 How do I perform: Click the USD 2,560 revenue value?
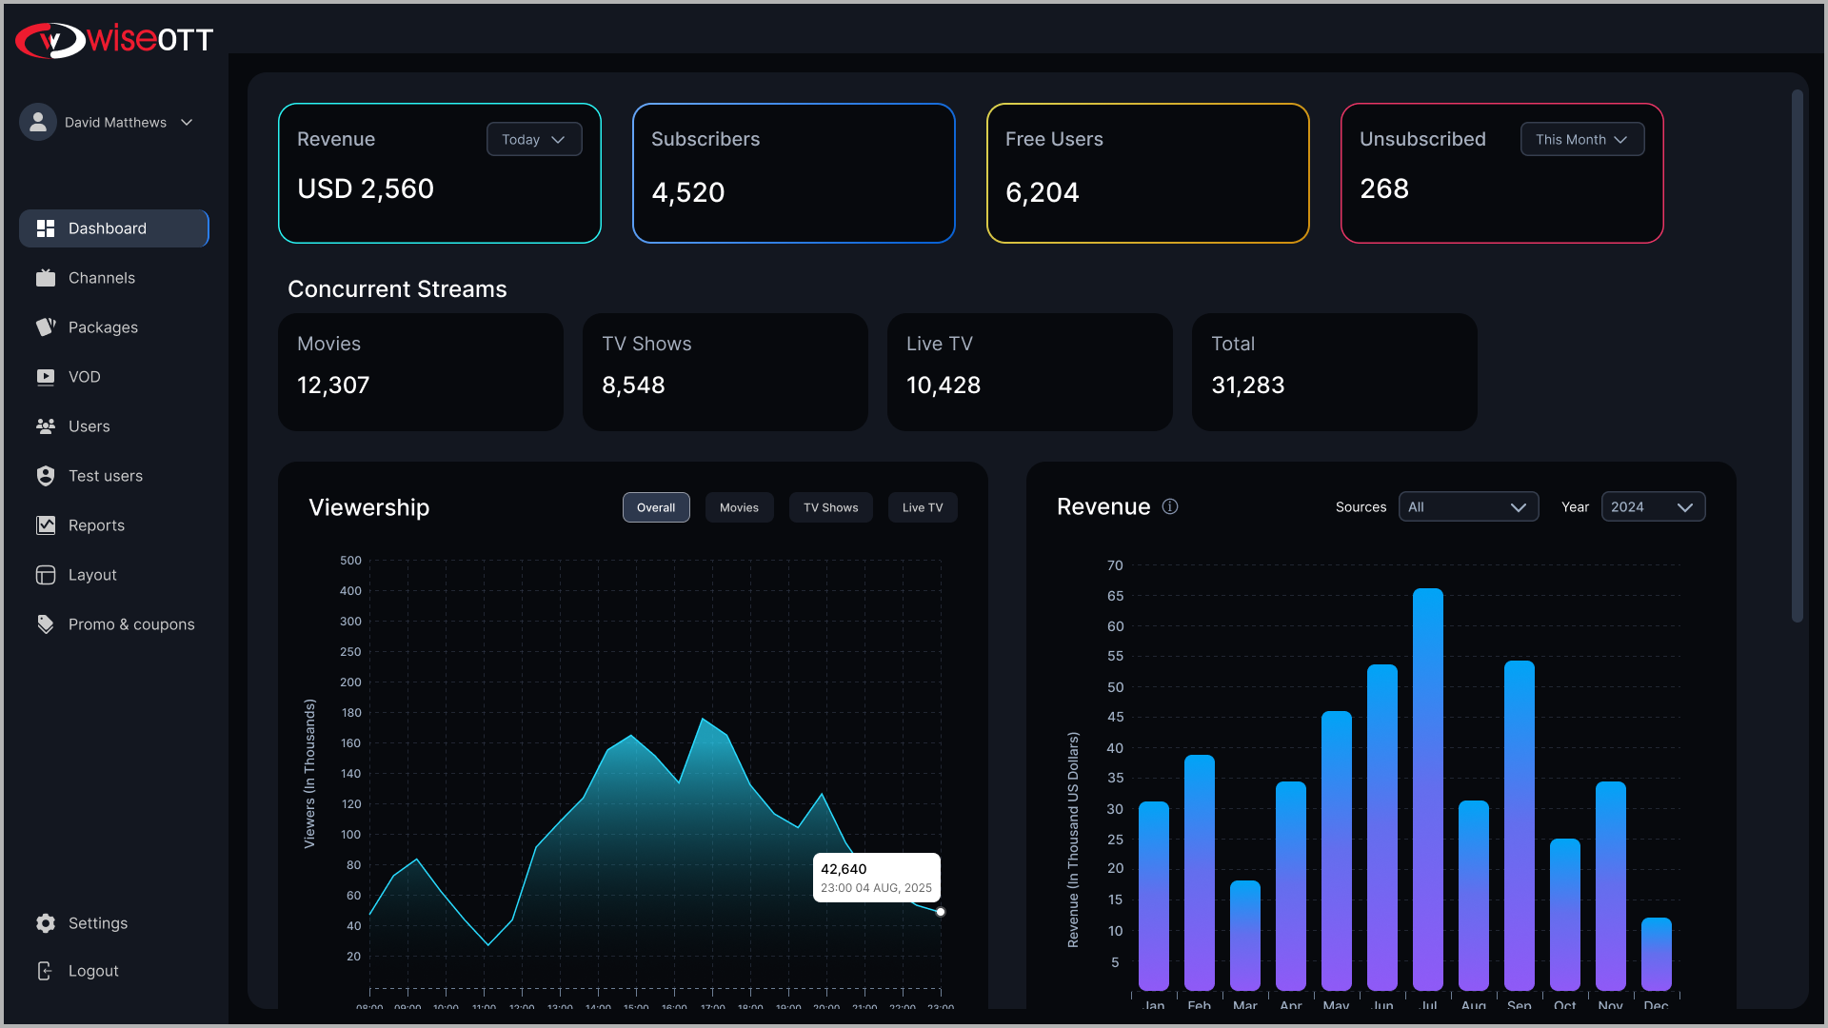(x=366, y=188)
